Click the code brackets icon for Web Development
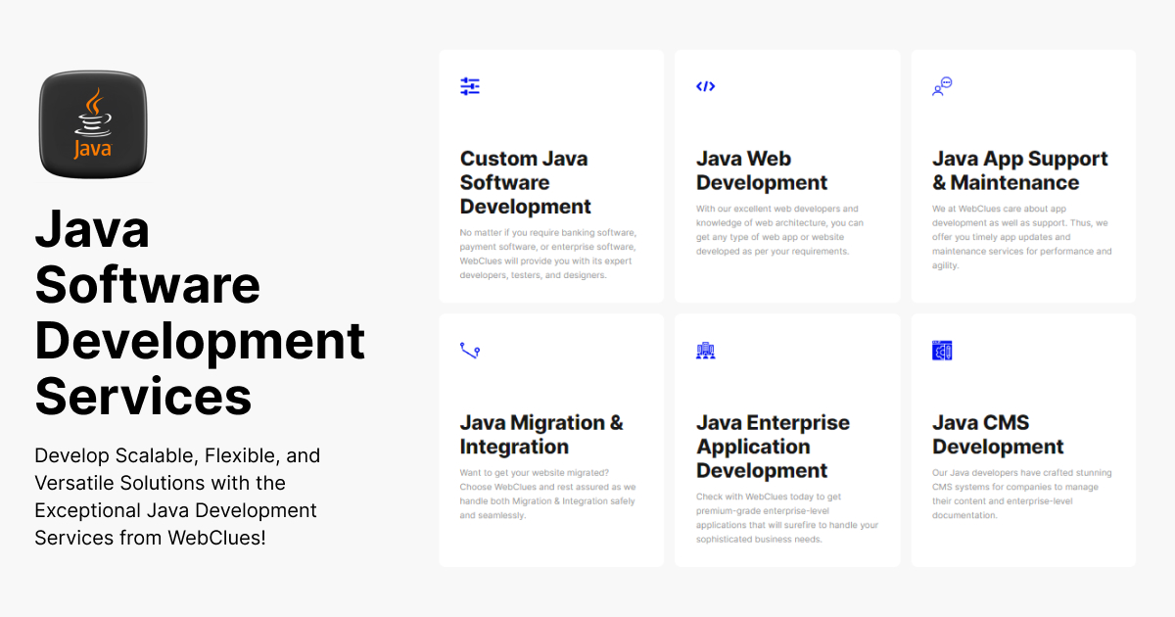This screenshot has height=617, width=1175. 705,86
